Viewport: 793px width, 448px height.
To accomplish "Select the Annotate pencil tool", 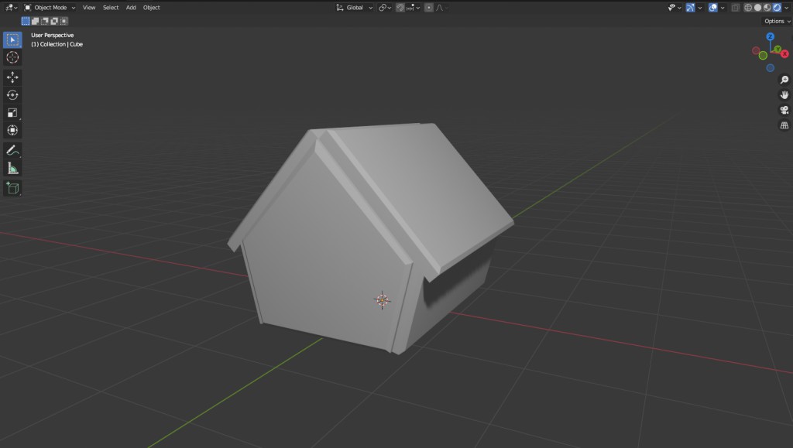I will 12,149.
